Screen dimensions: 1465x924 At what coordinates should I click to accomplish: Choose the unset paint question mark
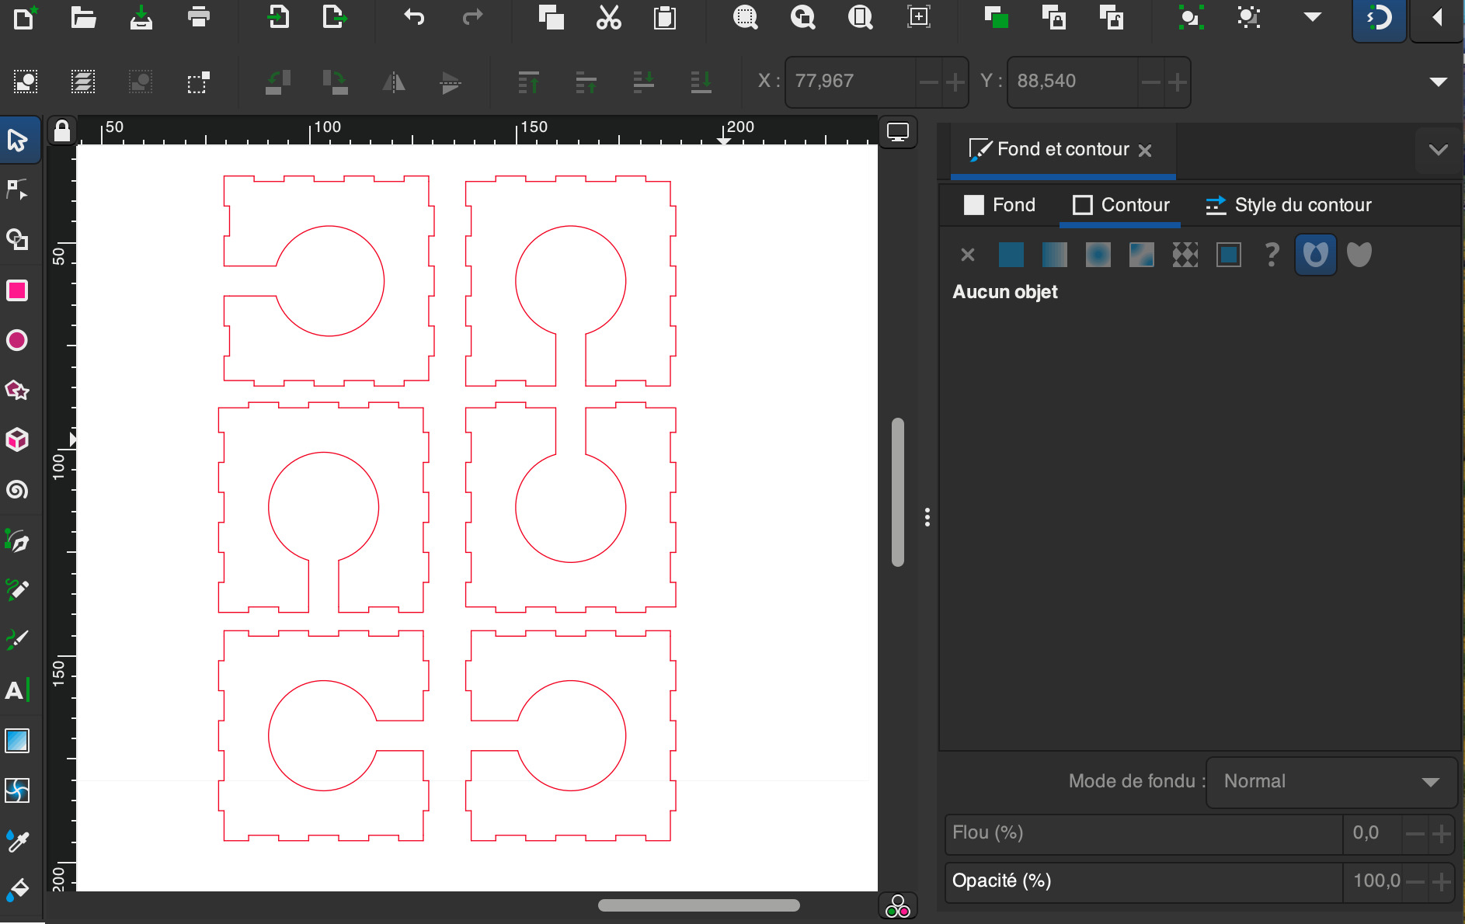[1272, 255]
